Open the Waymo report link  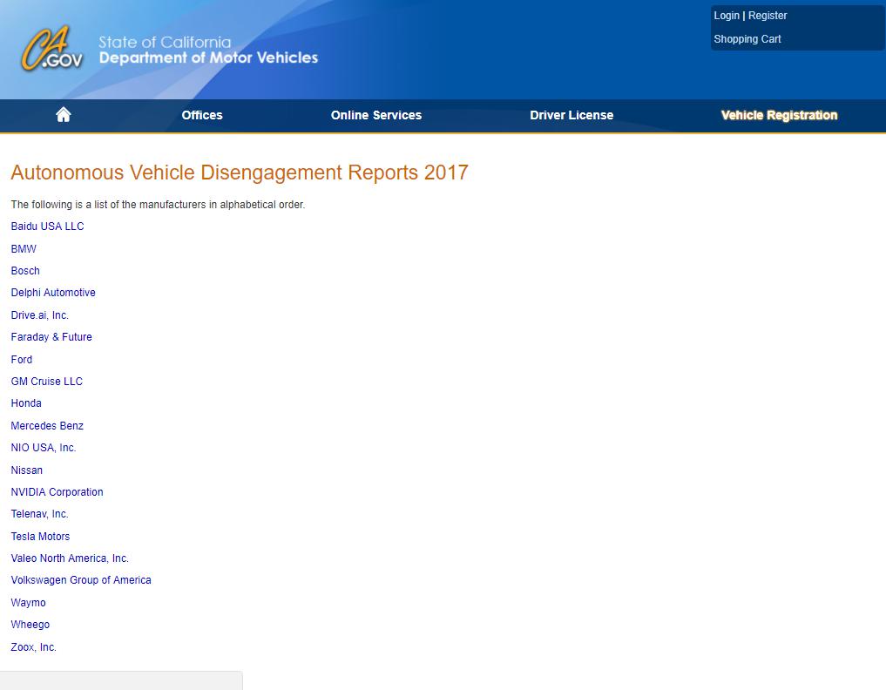[x=28, y=602]
